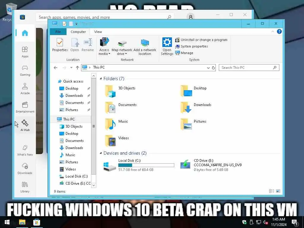Go up one folder level
Image resolution: width=304 pixels, height=228 pixels.
77,68
